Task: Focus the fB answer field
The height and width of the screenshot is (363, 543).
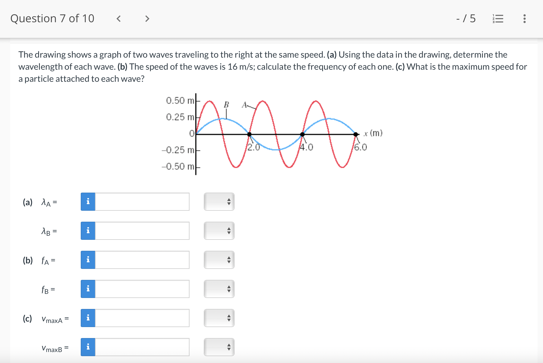Action: point(142,289)
